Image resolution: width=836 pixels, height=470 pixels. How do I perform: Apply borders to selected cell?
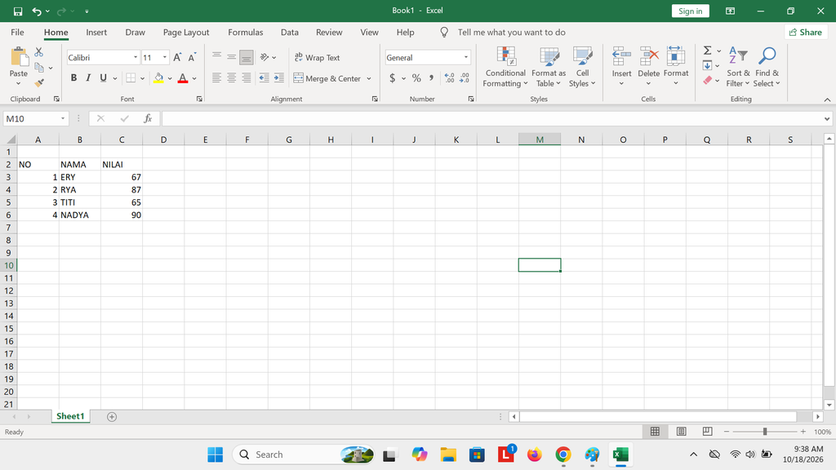tap(131, 78)
